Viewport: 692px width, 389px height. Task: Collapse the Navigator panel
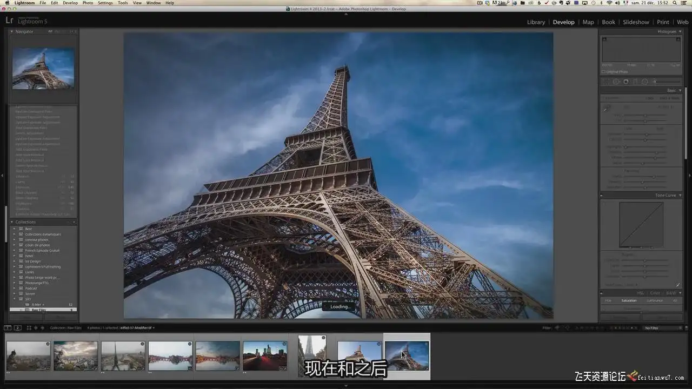[12, 31]
